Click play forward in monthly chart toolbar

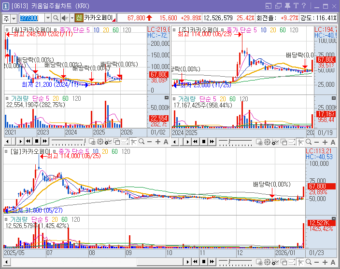[21, 142]
